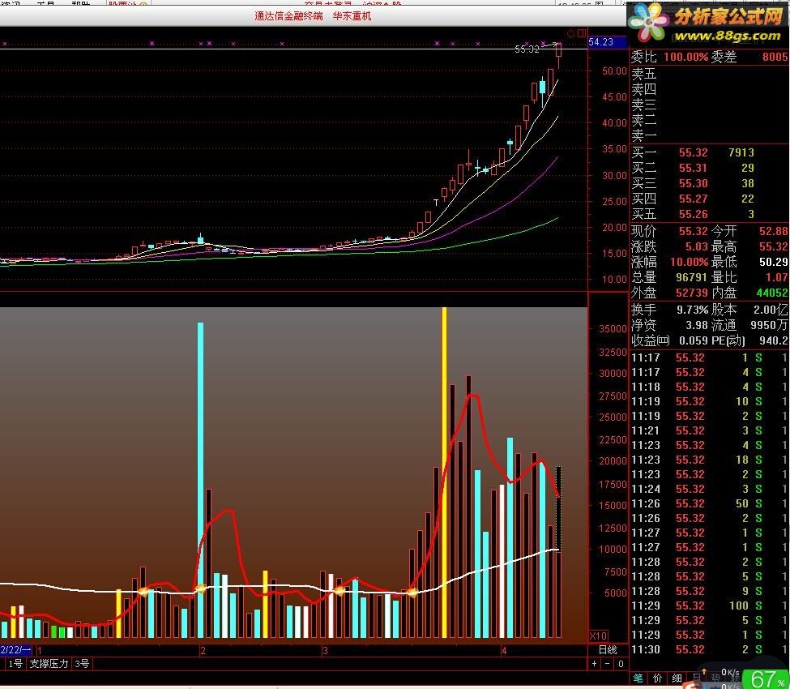This screenshot has height=689, width=790.
Task: Click the 委差 8005 value
Action: pos(775,57)
